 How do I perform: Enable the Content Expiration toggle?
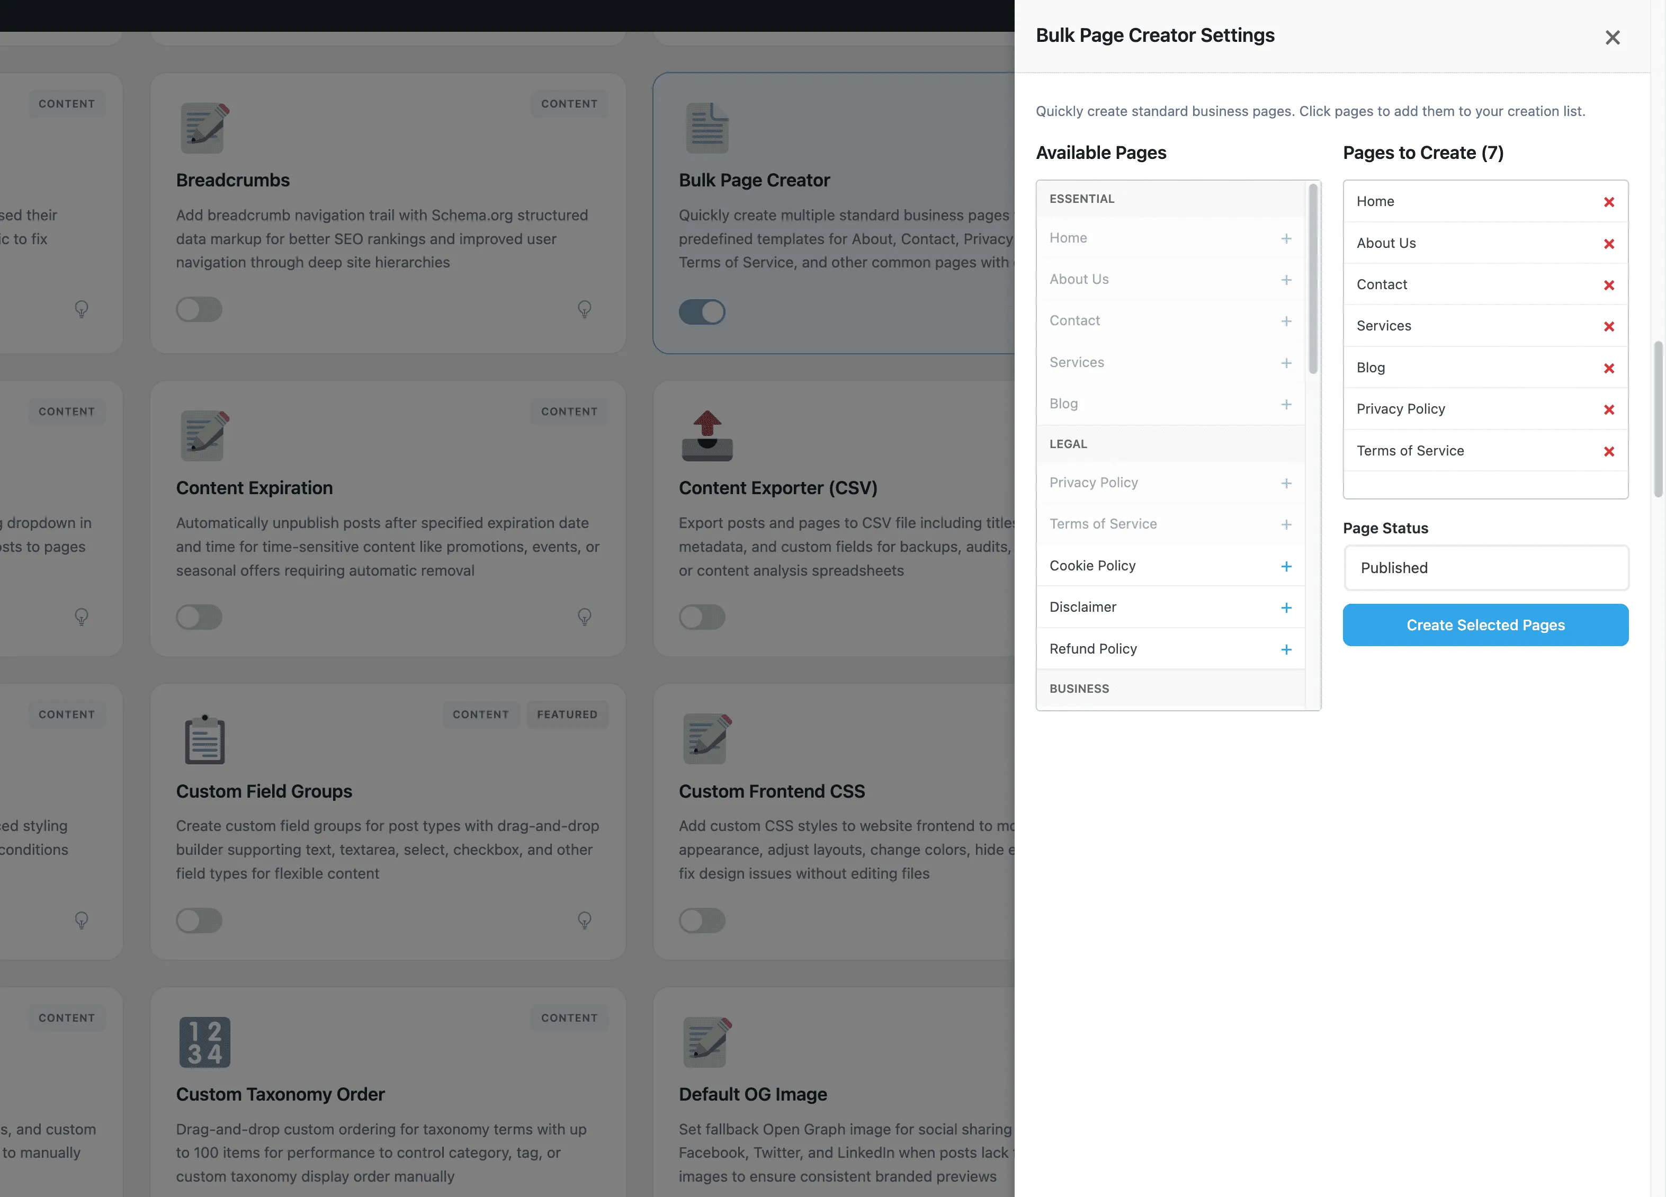[199, 617]
